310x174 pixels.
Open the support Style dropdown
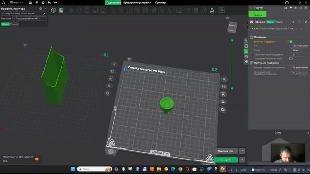pos(299,50)
